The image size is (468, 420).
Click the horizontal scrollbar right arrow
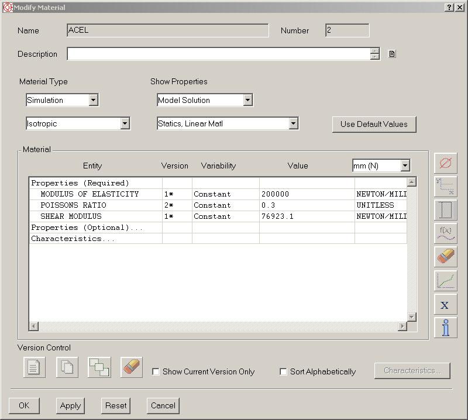[x=402, y=326]
